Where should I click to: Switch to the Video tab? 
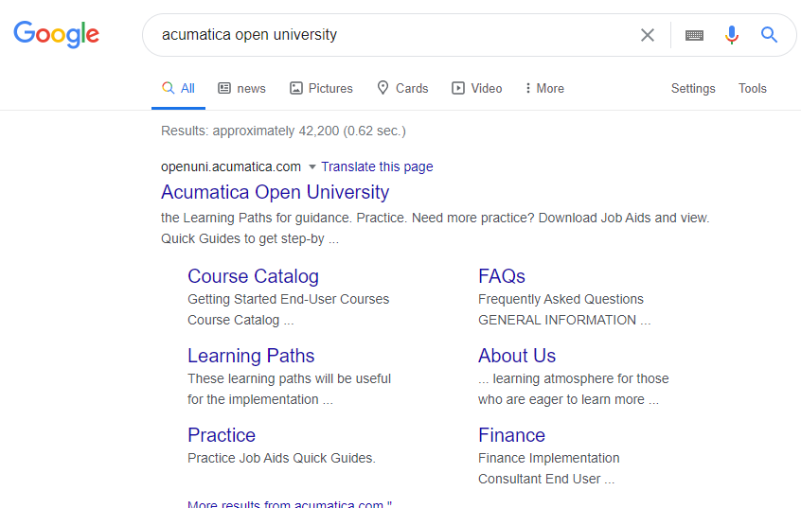(476, 88)
